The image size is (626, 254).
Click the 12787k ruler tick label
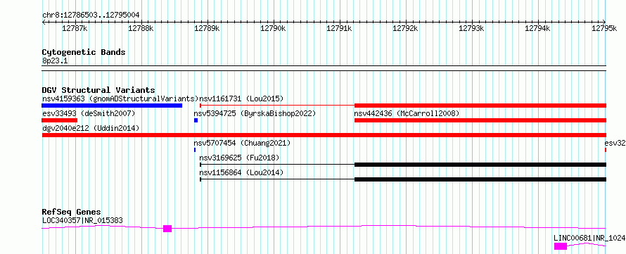pyautogui.click(x=75, y=28)
